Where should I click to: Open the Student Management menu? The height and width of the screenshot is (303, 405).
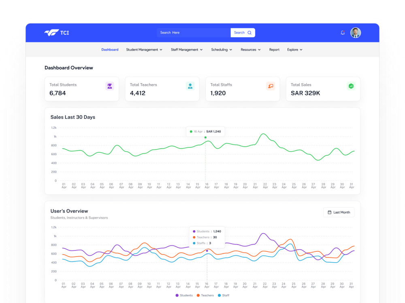pyautogui.click(x=144, y=50)
